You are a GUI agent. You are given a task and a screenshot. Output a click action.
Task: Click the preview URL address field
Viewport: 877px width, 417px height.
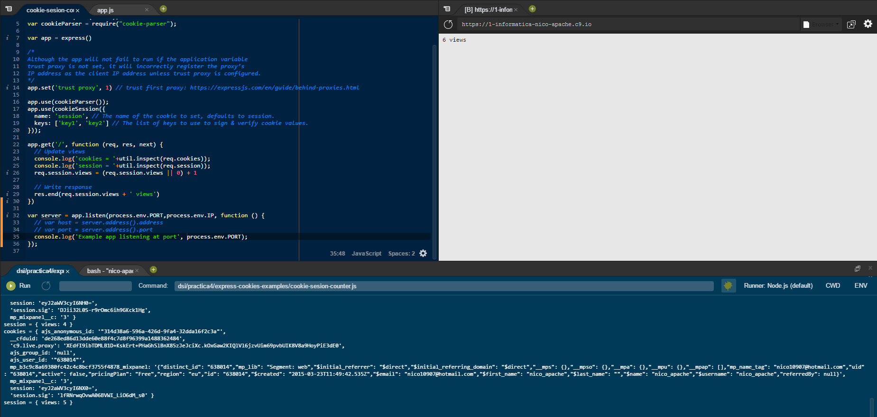pos(628,24)
